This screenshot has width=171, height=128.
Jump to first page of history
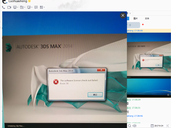[168, 126]
